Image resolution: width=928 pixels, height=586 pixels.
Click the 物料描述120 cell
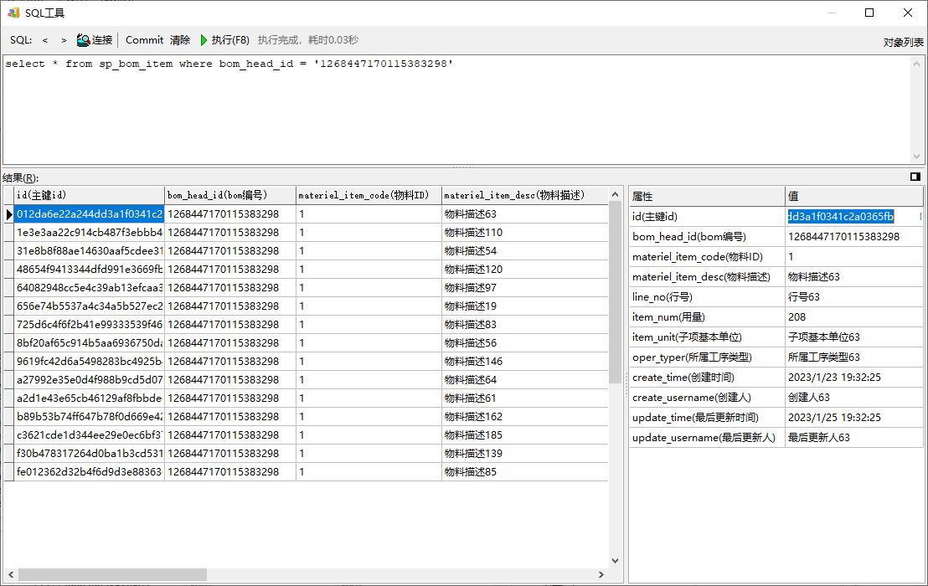click(x=525, y=269)
